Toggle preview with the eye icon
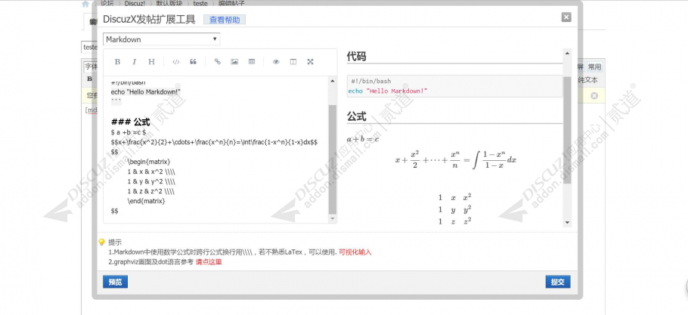The width and height of the screenshot is (688, 315). [276, 62]
